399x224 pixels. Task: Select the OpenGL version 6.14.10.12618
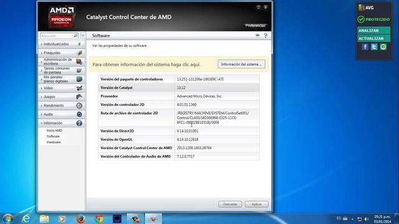[188, 139]
